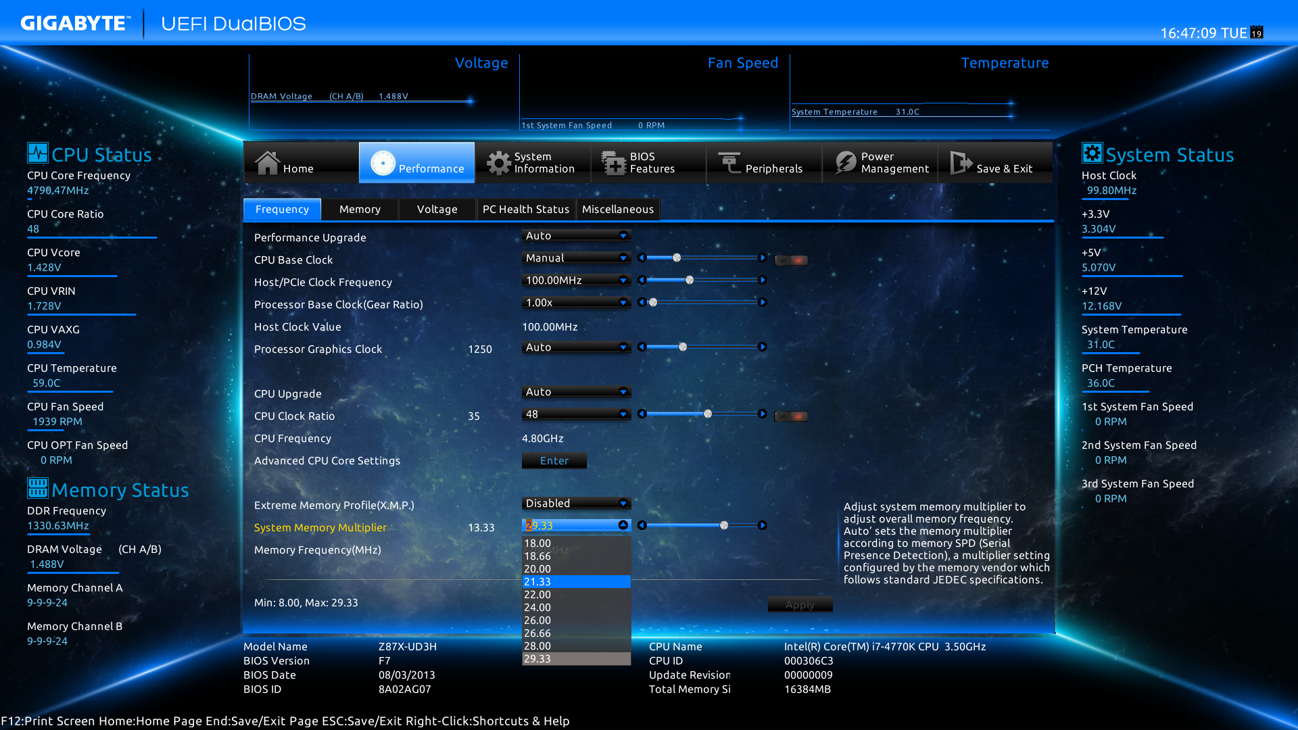Open the PC Health Status tab
The image size is (1298, 730).
pos(525,210)
